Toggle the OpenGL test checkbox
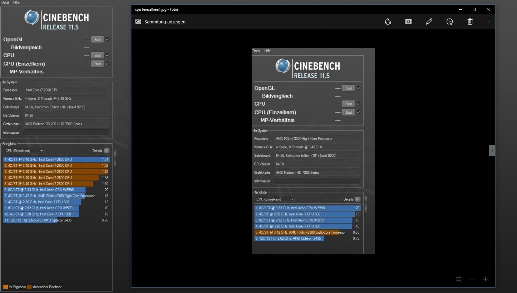The width and height of the screenshot is (517, 293). pyautogui.click(x=108, y=39)
